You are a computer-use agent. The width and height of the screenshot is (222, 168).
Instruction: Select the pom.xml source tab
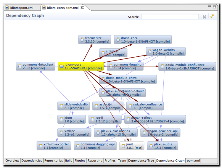click(193, 161)
